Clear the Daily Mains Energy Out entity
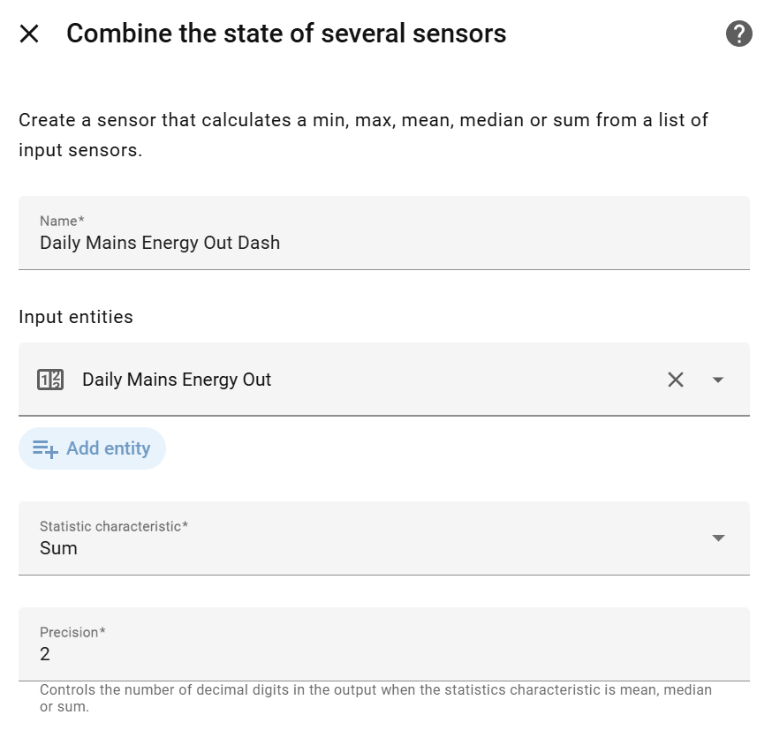Viewport: 772px width, 730px height. point(676,380)
